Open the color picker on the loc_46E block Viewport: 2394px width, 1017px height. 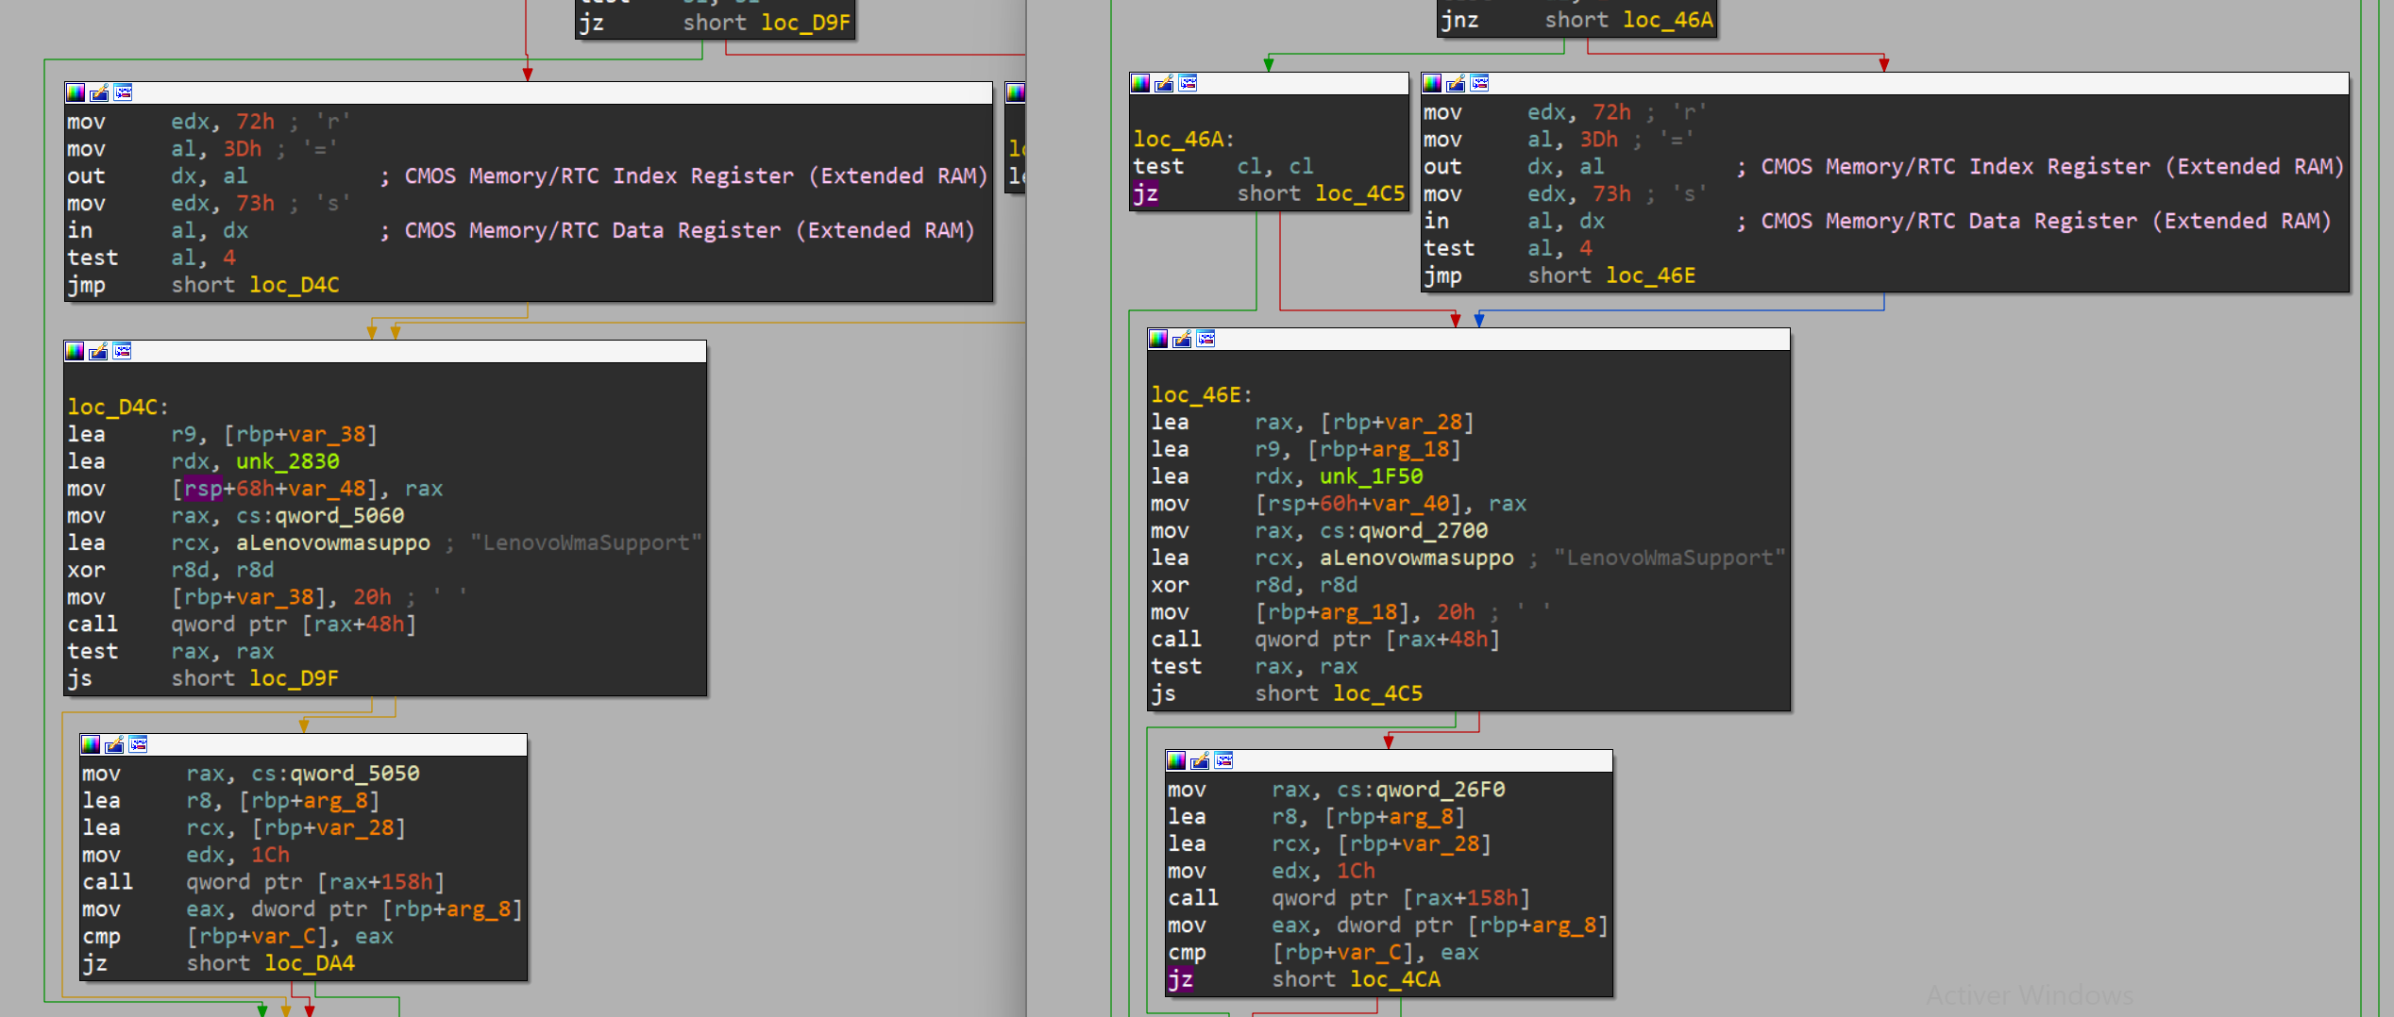click(1158, 340)
